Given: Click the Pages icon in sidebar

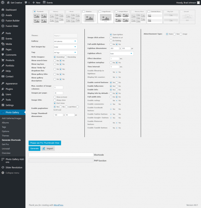Looking at the screenshot, I should tap(3, 49).
